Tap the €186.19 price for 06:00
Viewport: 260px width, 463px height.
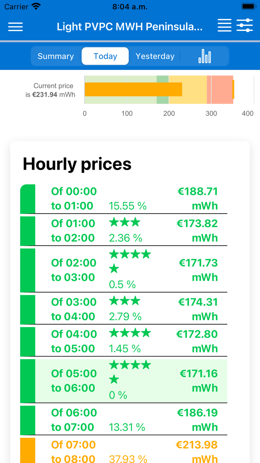pyautogui.click(x=198, y=412)
